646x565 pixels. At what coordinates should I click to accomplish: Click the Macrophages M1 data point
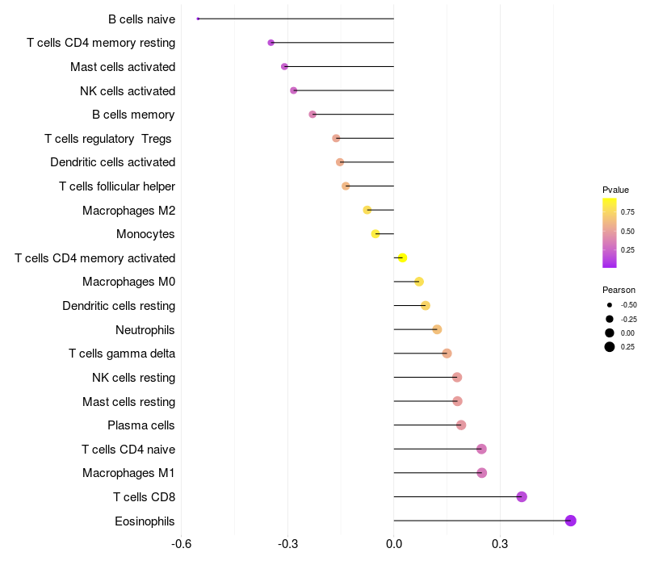(481, 473)
